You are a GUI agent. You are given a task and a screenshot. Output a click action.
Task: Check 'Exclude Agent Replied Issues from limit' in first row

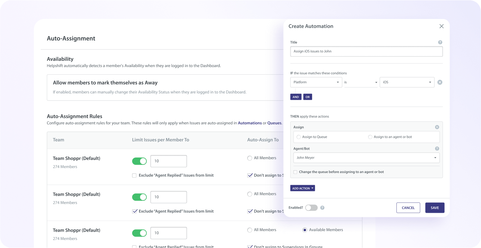click(134, 175)
